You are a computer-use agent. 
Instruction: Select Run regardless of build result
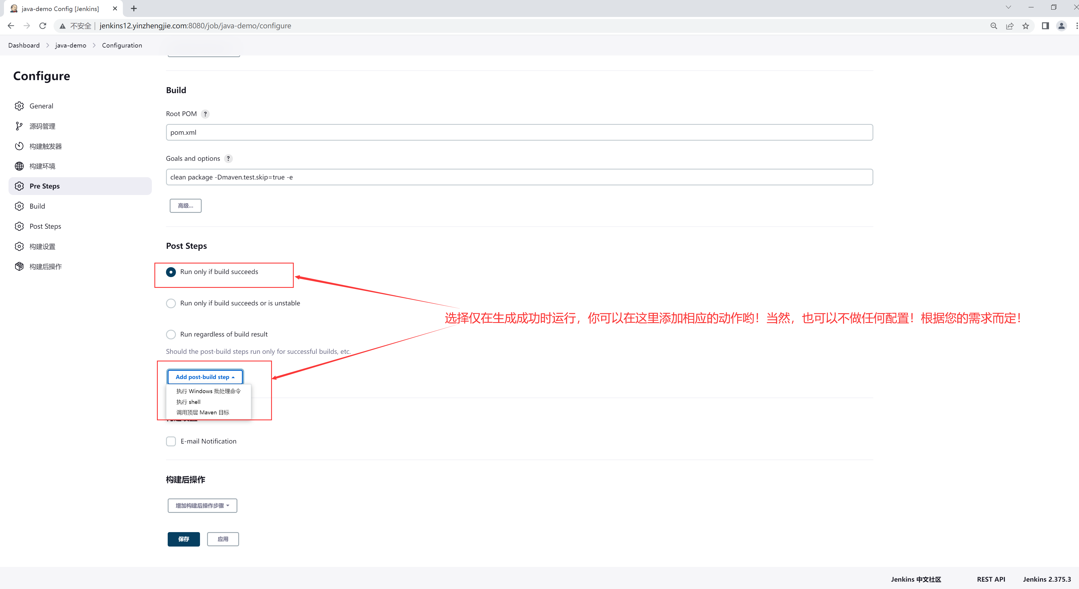[171, 335]
